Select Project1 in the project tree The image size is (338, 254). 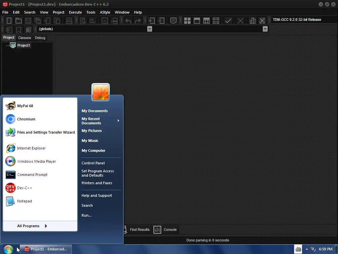pyautogui.click(x=24, y=45)
